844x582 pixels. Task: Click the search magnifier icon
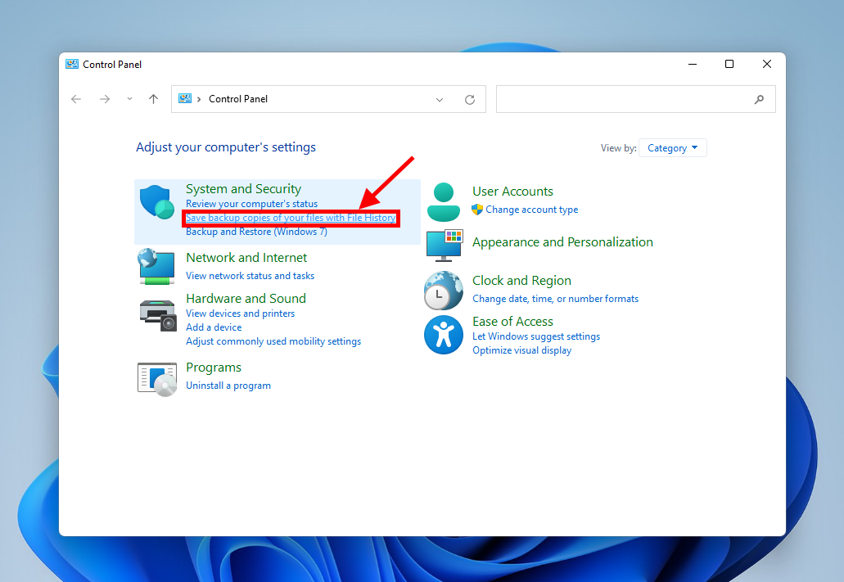coord(759,99)
